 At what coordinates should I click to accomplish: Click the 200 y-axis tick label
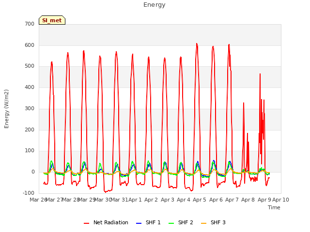(x=30, y=130)
